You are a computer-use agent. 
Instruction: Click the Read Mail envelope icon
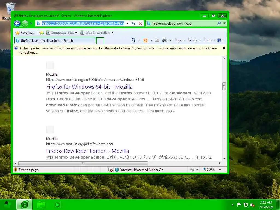point(157,40)
